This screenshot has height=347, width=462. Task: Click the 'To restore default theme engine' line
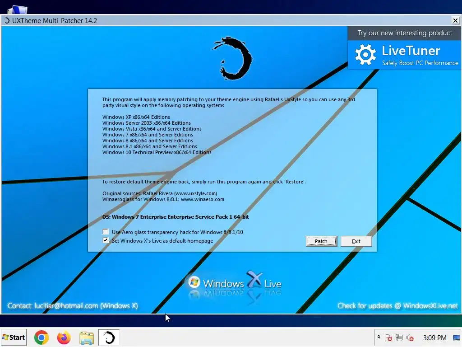pos(204,182)
